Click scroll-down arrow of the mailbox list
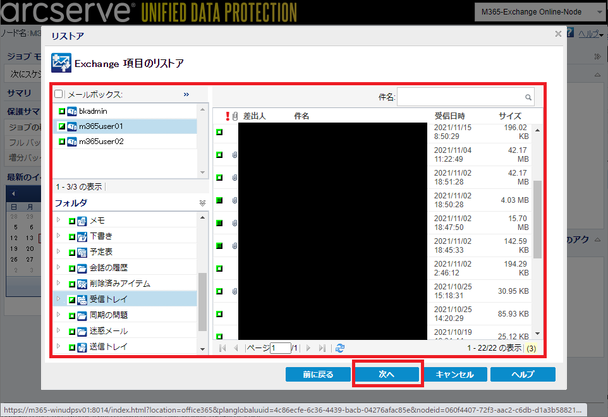The image size is (608, 417). 202,172
